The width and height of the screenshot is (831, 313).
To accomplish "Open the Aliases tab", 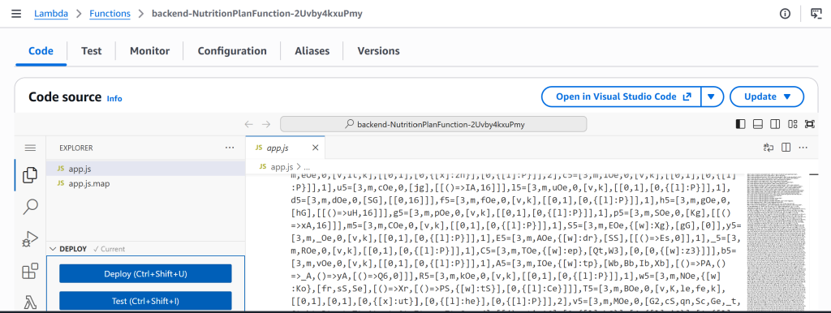I will (x=312, y=51).
